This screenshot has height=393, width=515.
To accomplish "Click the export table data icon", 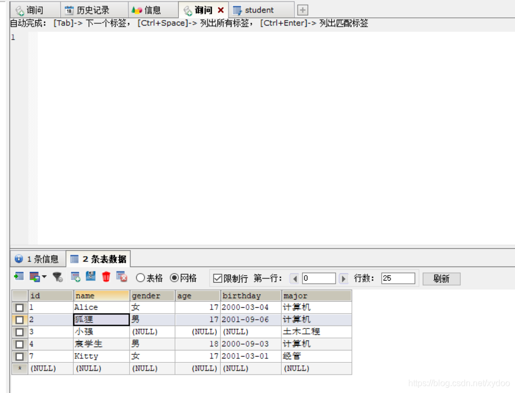I will [19, 277].
